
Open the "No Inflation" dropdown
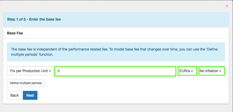(212, 71)
